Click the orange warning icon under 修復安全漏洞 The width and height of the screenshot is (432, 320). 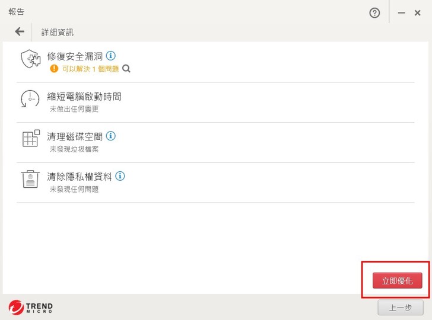point(54,69)
